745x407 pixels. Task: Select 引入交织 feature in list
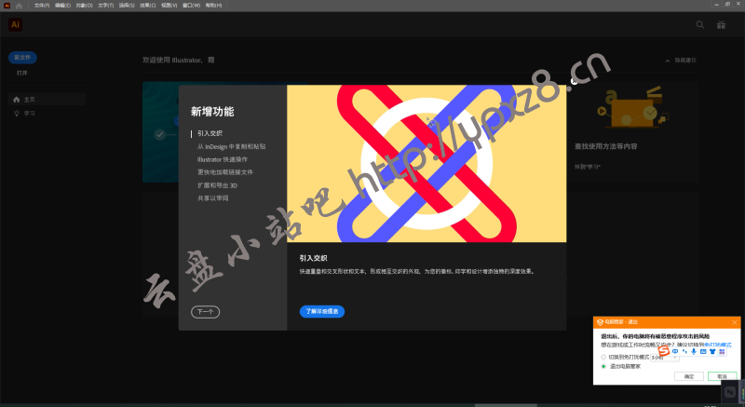210,133
